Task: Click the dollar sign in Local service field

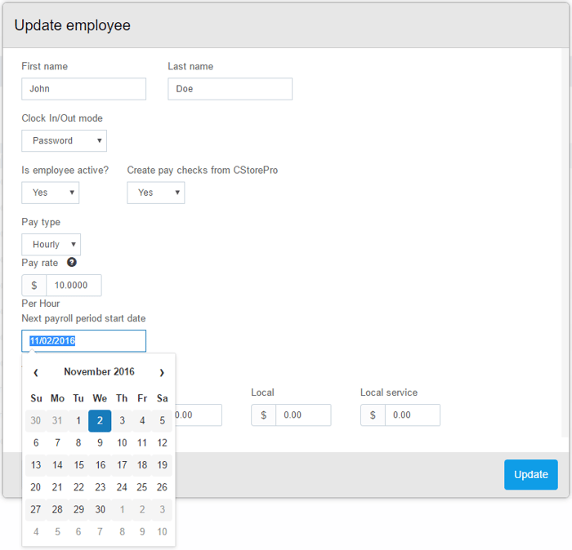Action: coord(373,415)
